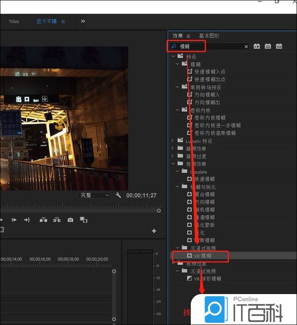Click the Lift button in monitor controls
297x325 pixels.
click(43, 220)
